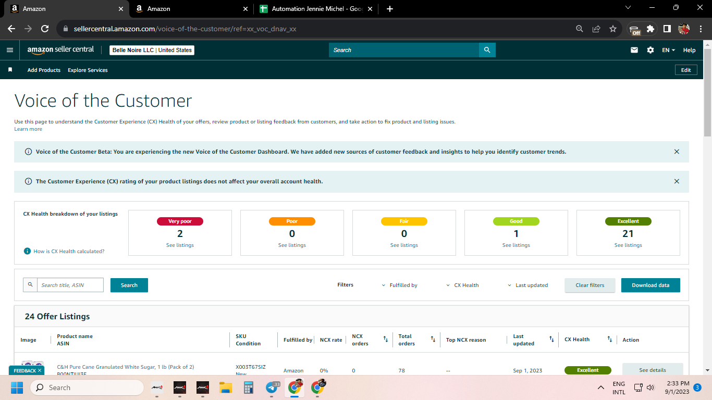This screenshot has height=400, width=712.
Task: Open the Explore Services menu item
Action: (88, 70)
